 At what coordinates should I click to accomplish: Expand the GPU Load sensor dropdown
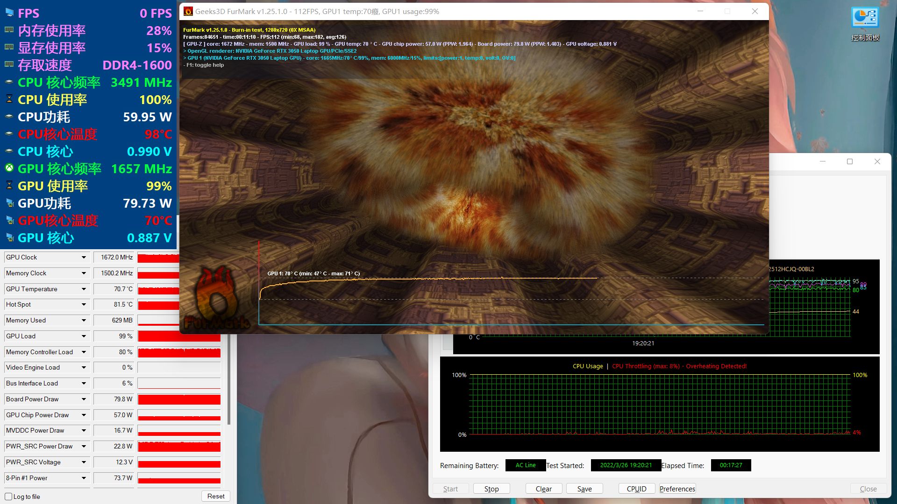click(x=84, y=336)
